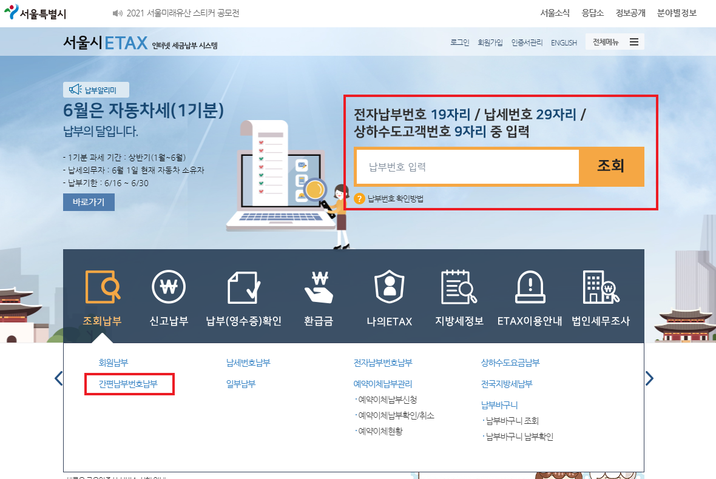The width and height of the screenshot is (716, 479).
Task: Open the 회원가입 link
Action: [490, 42]
